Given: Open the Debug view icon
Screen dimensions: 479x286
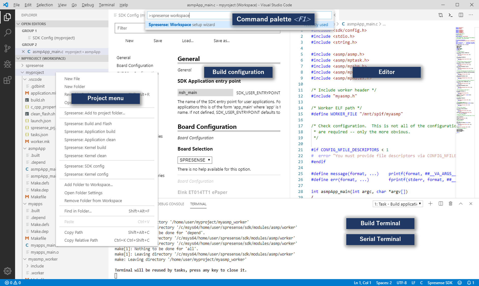Looking at the screenshot, I should point(7,64).
